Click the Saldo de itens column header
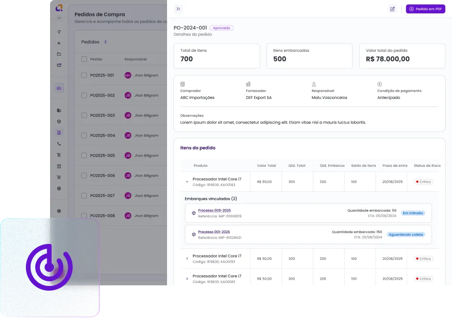The height and width of the screenshot is (318, 452). coord(363,165)
